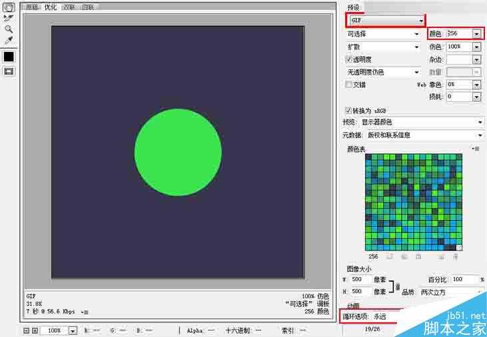Screen dimensions: 487x337
Task: Select the Eyedropper tool
Action: pyautogui.click(x=9, y=40)
